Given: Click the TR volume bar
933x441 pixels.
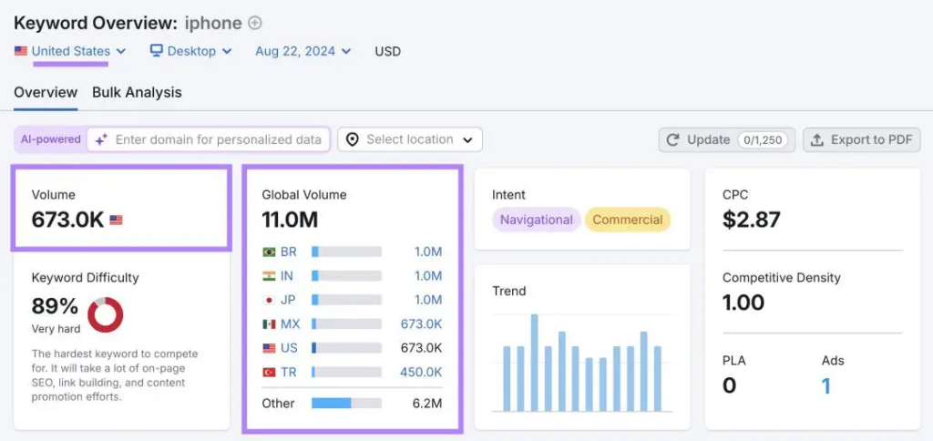Looking at the screenshot, I should 346,373.
